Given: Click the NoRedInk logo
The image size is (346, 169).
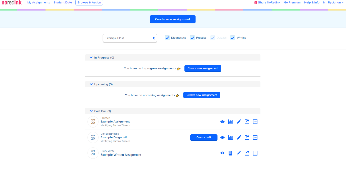Looking at the screenshot, I should tap(12, 3).
